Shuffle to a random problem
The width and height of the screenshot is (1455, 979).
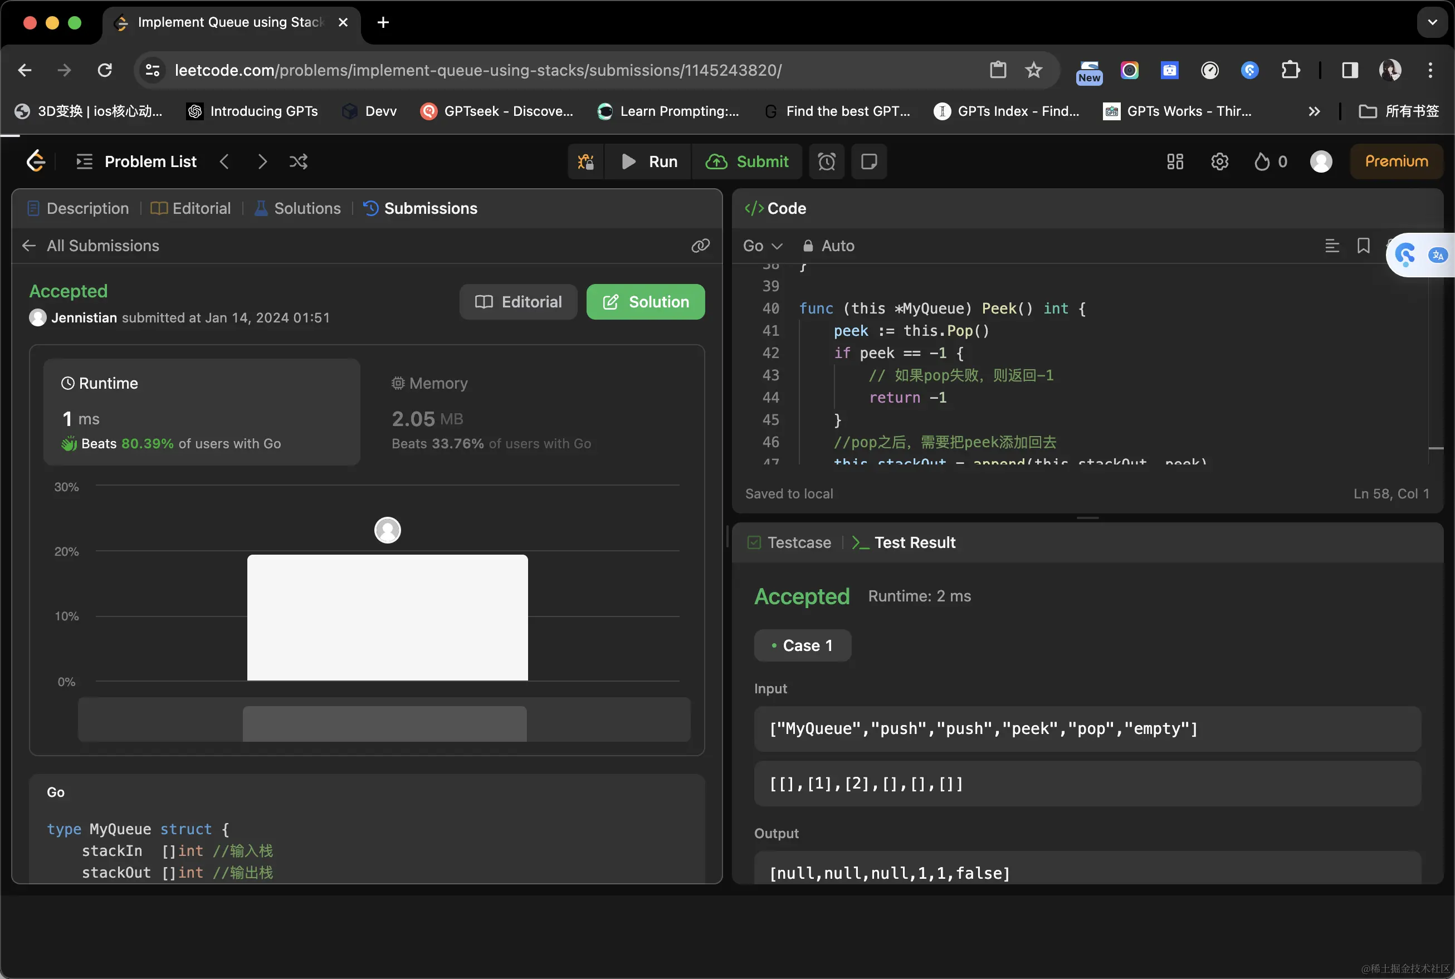point(299,161)
